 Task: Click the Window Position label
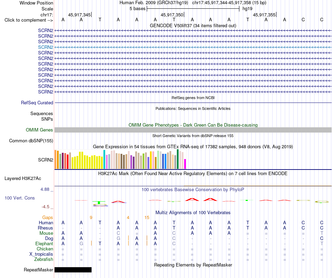(36, 3)
